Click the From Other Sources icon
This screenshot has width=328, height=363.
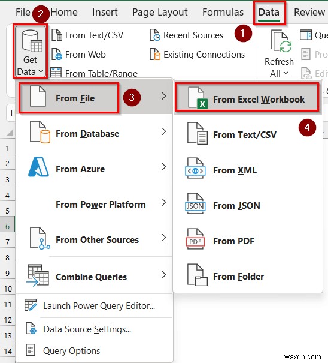[x=40, y=238]
